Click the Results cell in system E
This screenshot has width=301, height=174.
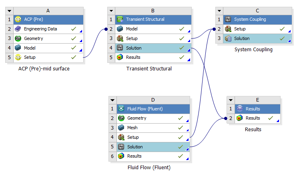[x=257, y=118]
